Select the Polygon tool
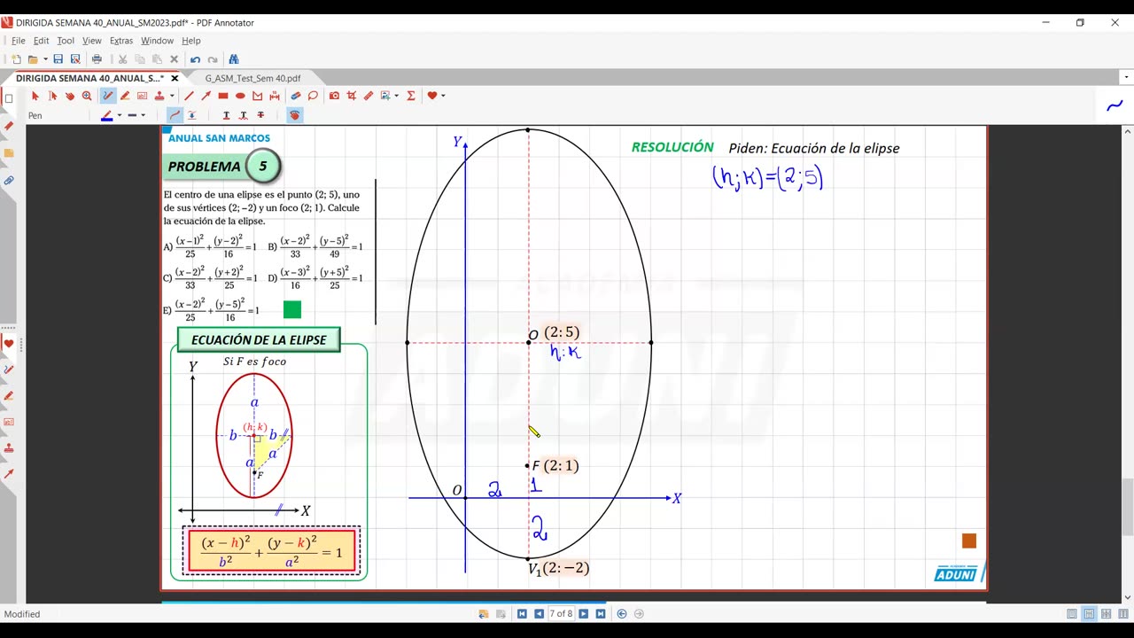The width and height of the screenshot is (1134, 638). click(x=257, y=96)
